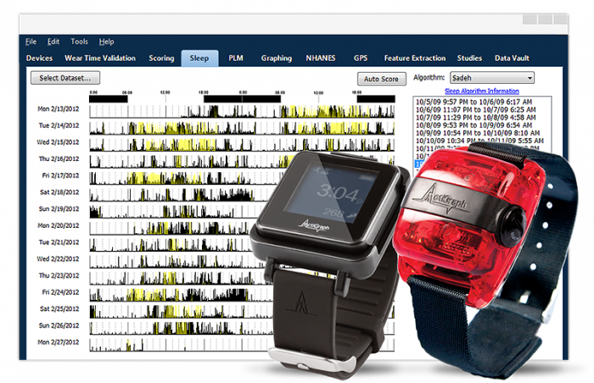
Task: Select sleep period 10/9/09 10:54 PM entry
Action: (478, 133)
